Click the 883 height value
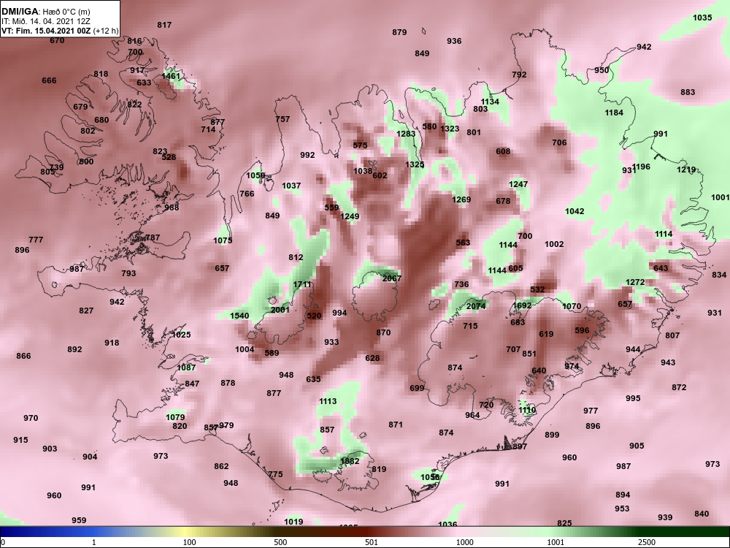 [688, 92]
